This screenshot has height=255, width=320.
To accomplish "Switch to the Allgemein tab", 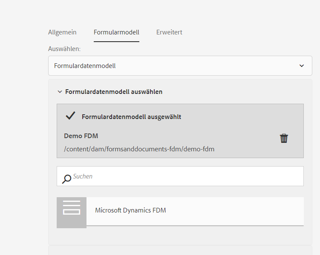I will tap(62, 32).
